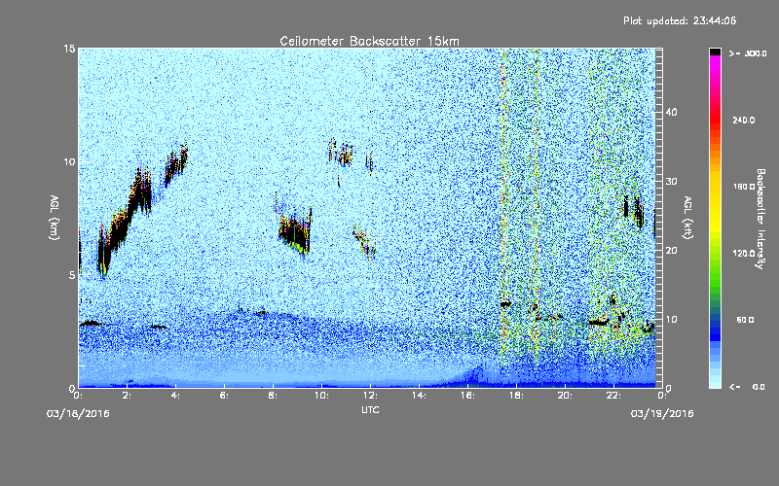Click the 30 kft right axis tick label

pos(671,181)
